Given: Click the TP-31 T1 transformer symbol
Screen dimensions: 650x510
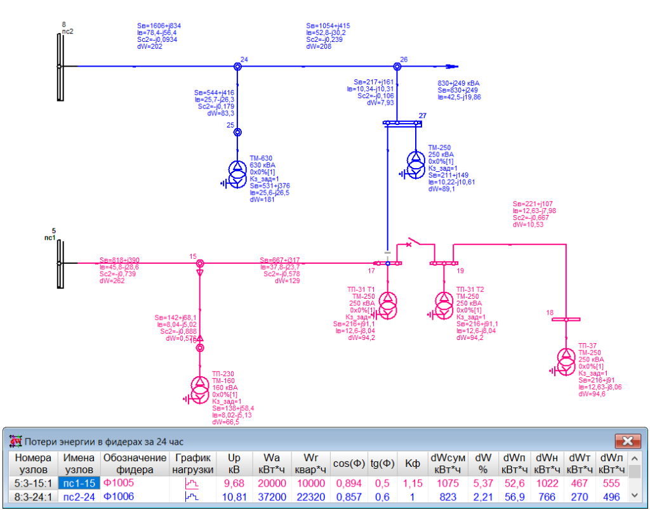Looking at the screenshot, I should click(388, 306).
